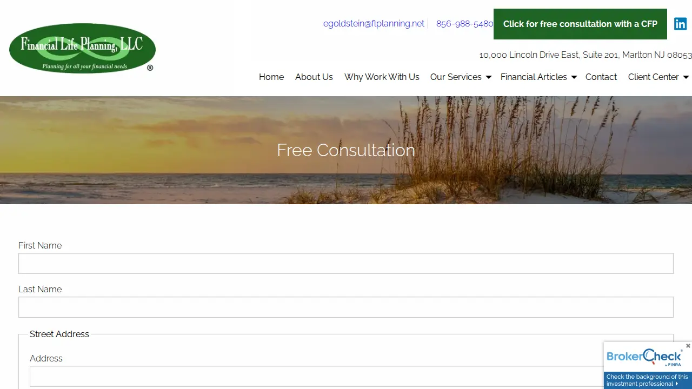This screenshot has width=692, height=389.
Task: Click the 'Free Consultation' banner heading
Action: pos(346,150)
